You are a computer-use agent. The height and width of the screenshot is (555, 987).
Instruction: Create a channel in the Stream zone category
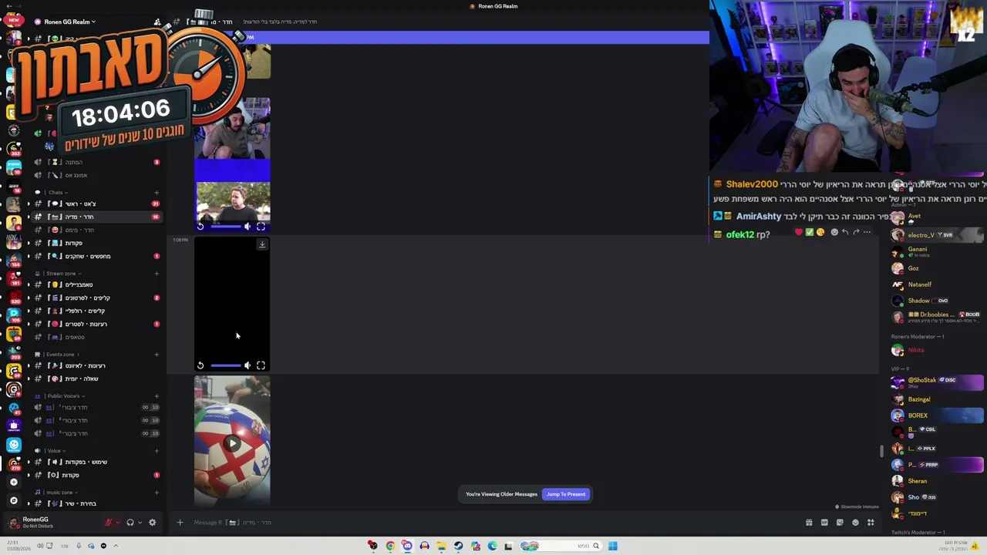coord(157,274)
